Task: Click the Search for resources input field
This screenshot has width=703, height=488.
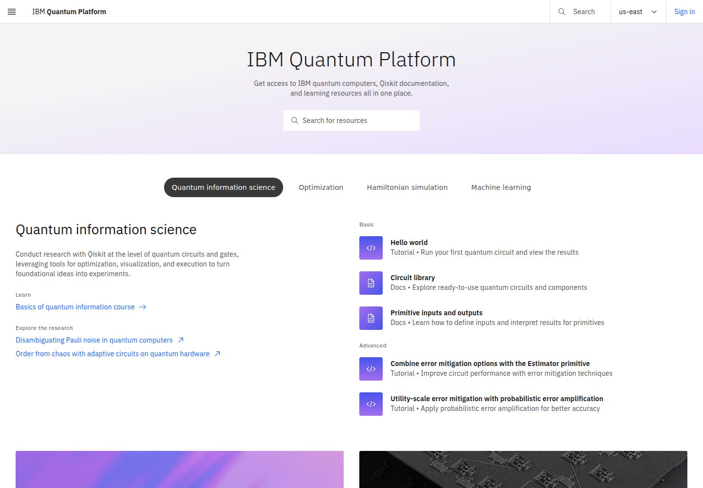Action: [x=351, y=121]
